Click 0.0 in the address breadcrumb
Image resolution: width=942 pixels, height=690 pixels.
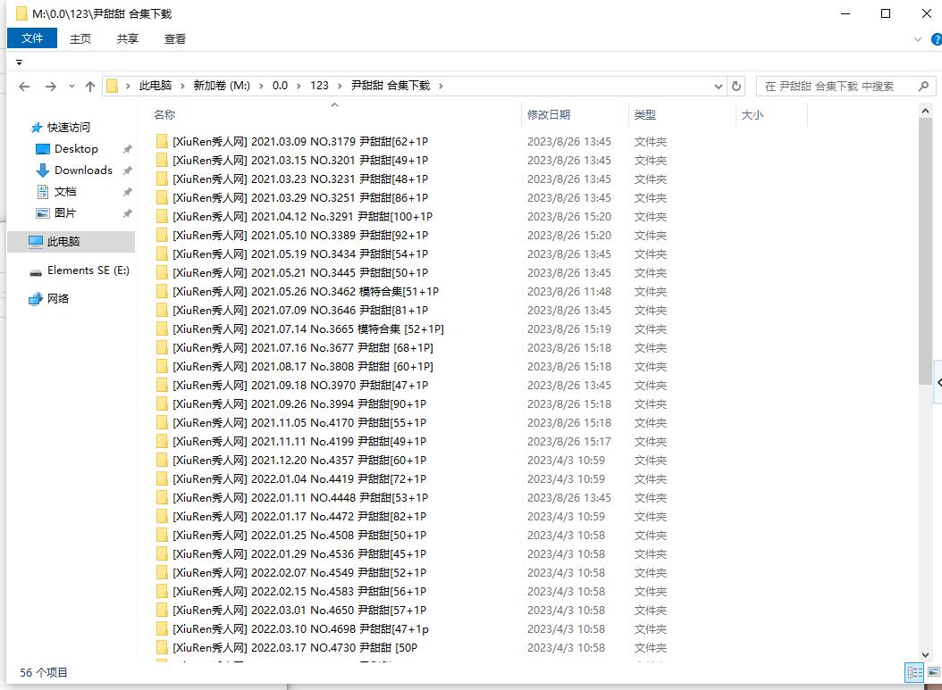click(280, 86)
